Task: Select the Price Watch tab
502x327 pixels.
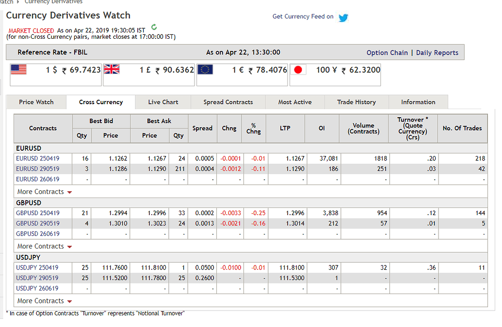Action: [36, 102]
